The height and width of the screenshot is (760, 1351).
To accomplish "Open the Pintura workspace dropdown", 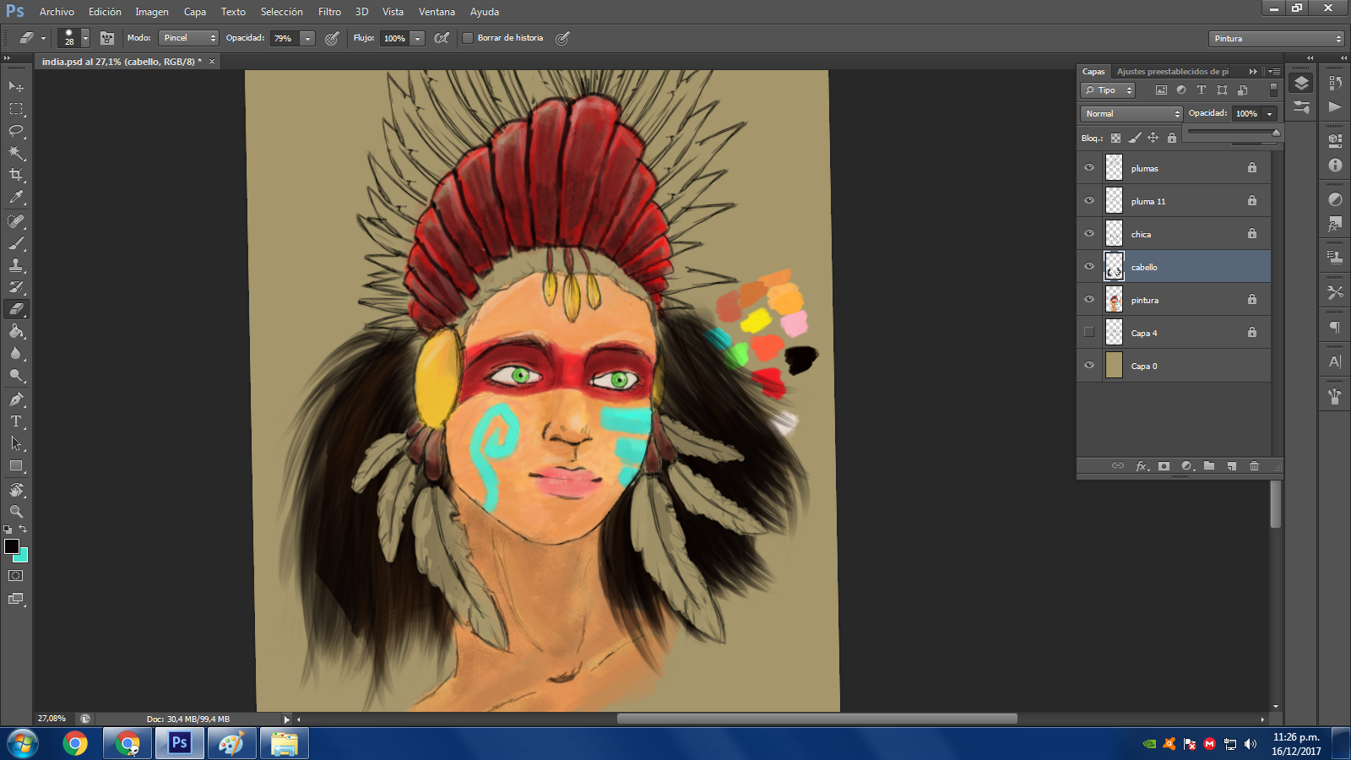I will [x=1276, y=39].
